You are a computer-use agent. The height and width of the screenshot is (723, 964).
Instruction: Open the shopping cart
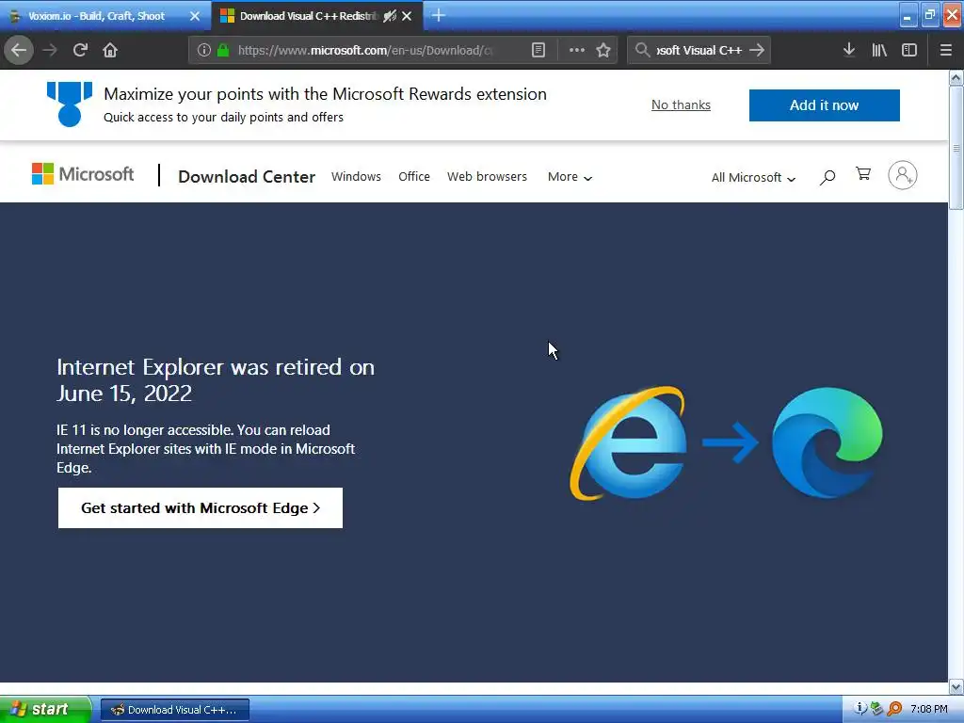coord(863,174)
